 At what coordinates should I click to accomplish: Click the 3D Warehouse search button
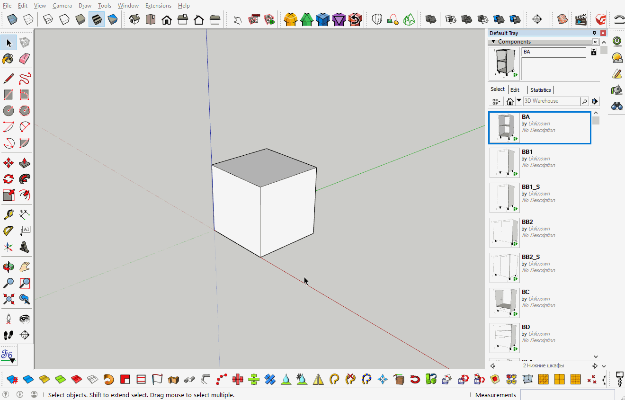[584, 101]
